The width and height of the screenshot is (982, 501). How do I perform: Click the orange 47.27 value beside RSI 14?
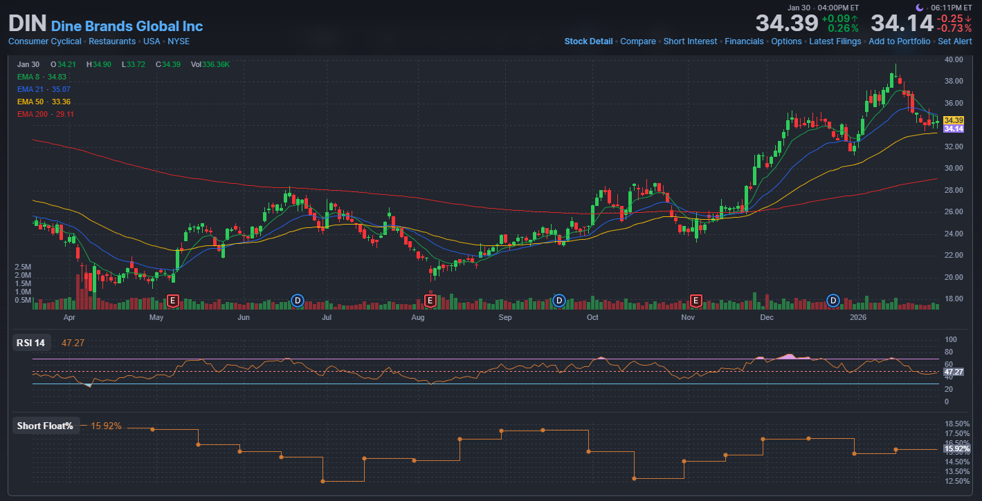tap(73, 343)
